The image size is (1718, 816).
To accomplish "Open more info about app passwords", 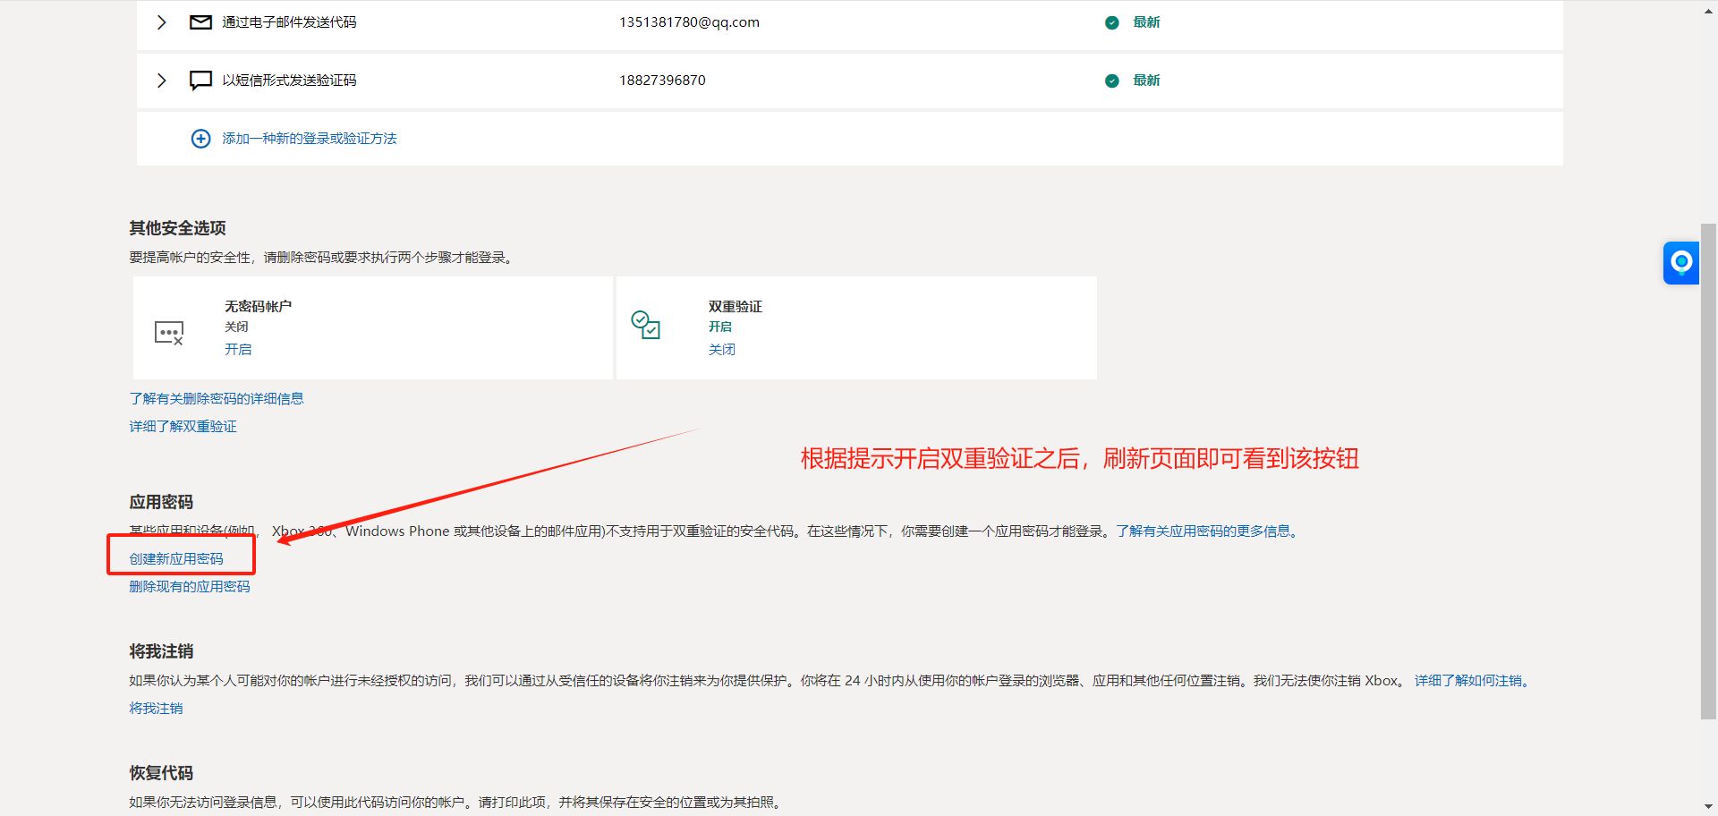I will (x=1207, y=531).
